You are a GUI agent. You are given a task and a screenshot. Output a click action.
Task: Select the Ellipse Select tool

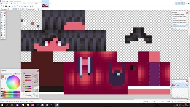pos(2,20)
